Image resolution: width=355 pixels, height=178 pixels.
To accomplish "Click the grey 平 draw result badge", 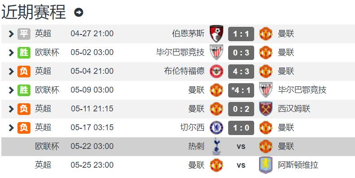I will coord(24,34).
